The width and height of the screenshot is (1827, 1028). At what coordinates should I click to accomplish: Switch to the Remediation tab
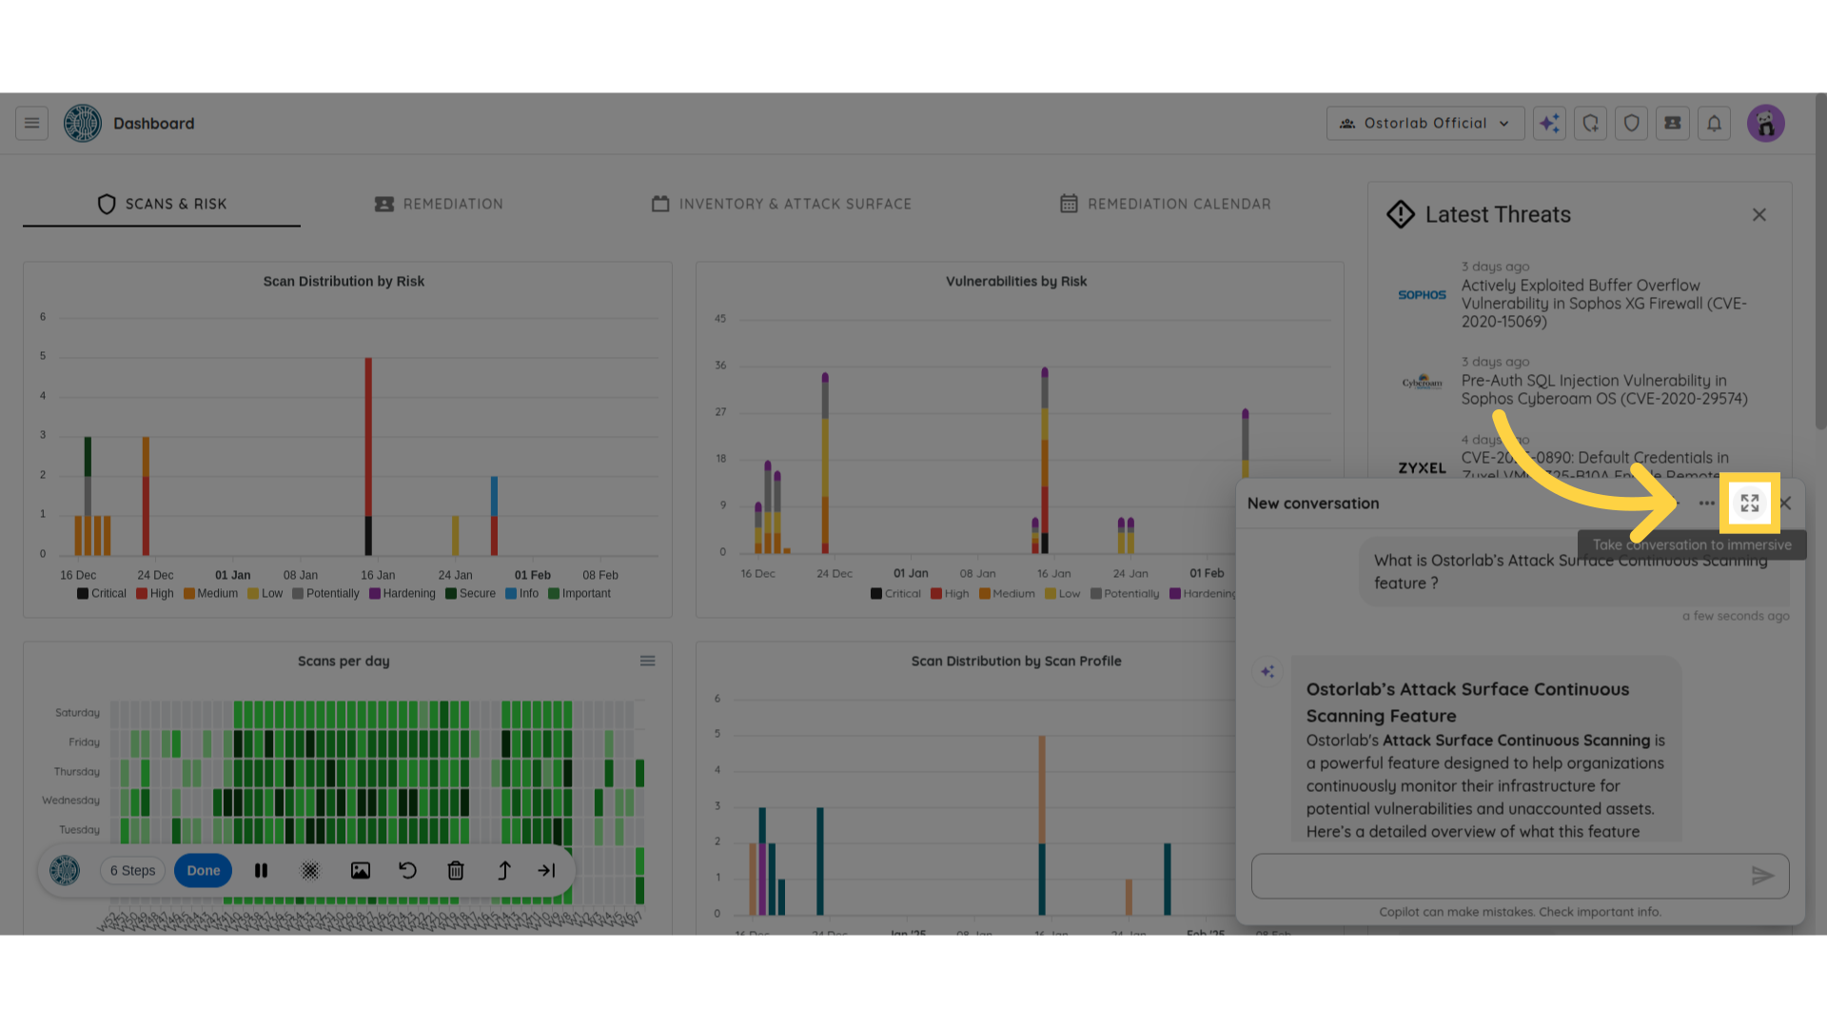click(439, 204)
